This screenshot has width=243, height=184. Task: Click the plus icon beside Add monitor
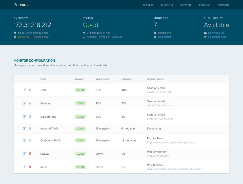coord(155,37)
